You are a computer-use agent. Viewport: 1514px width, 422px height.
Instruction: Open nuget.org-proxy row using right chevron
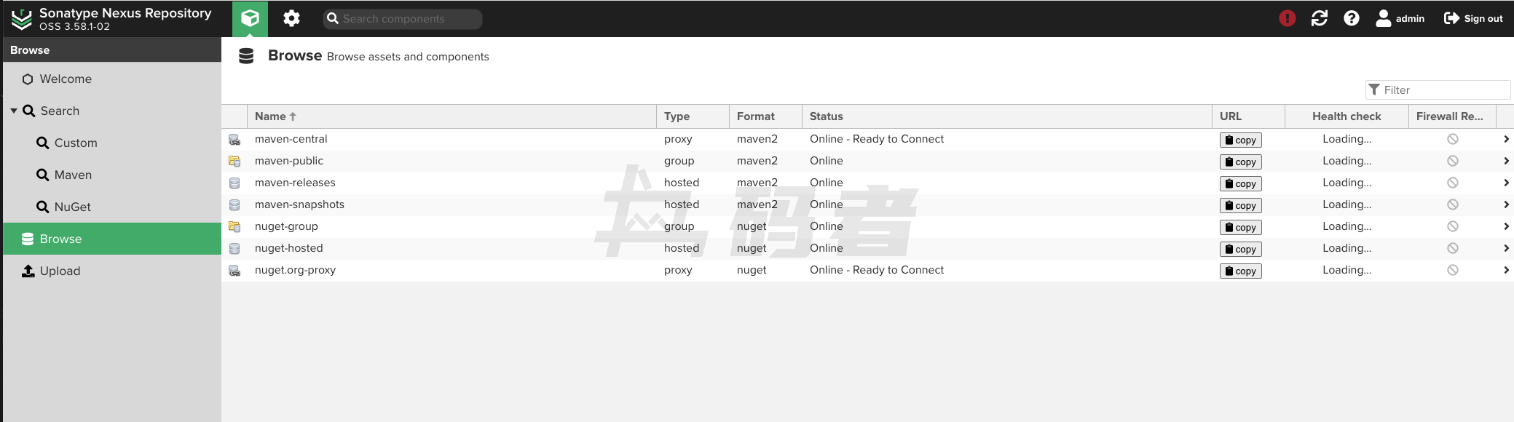(1505, 270)
